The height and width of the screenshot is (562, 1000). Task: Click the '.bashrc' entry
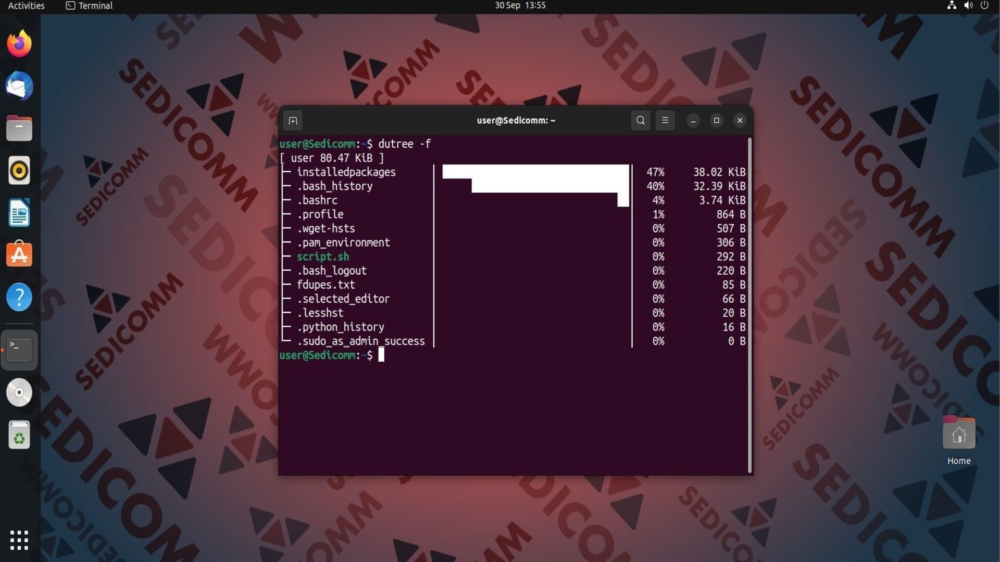point(317,200)
